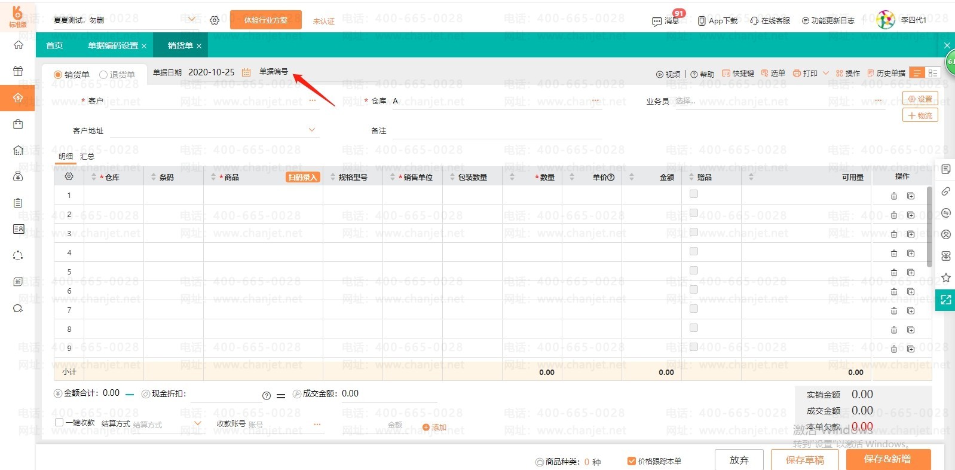The width and height of the screenshot is (955, 470).
Task: Click the home icon in left sidebar
Action: [18, 45]
